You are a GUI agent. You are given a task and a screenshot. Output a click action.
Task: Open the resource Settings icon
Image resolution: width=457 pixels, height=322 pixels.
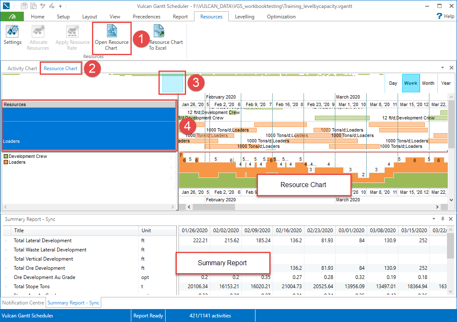13,31
